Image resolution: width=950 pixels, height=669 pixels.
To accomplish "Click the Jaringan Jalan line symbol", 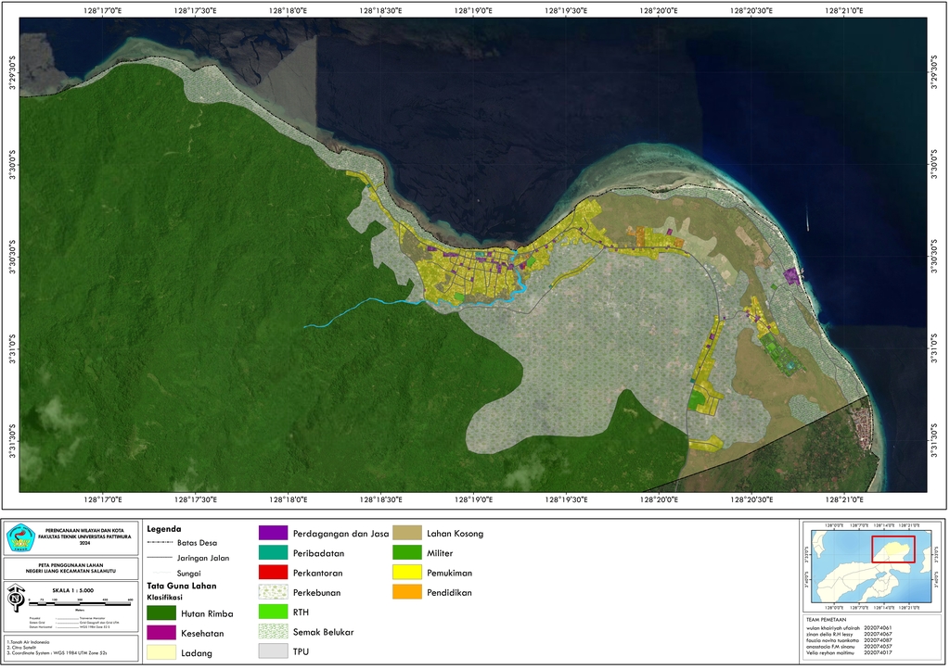I will 160,558.
